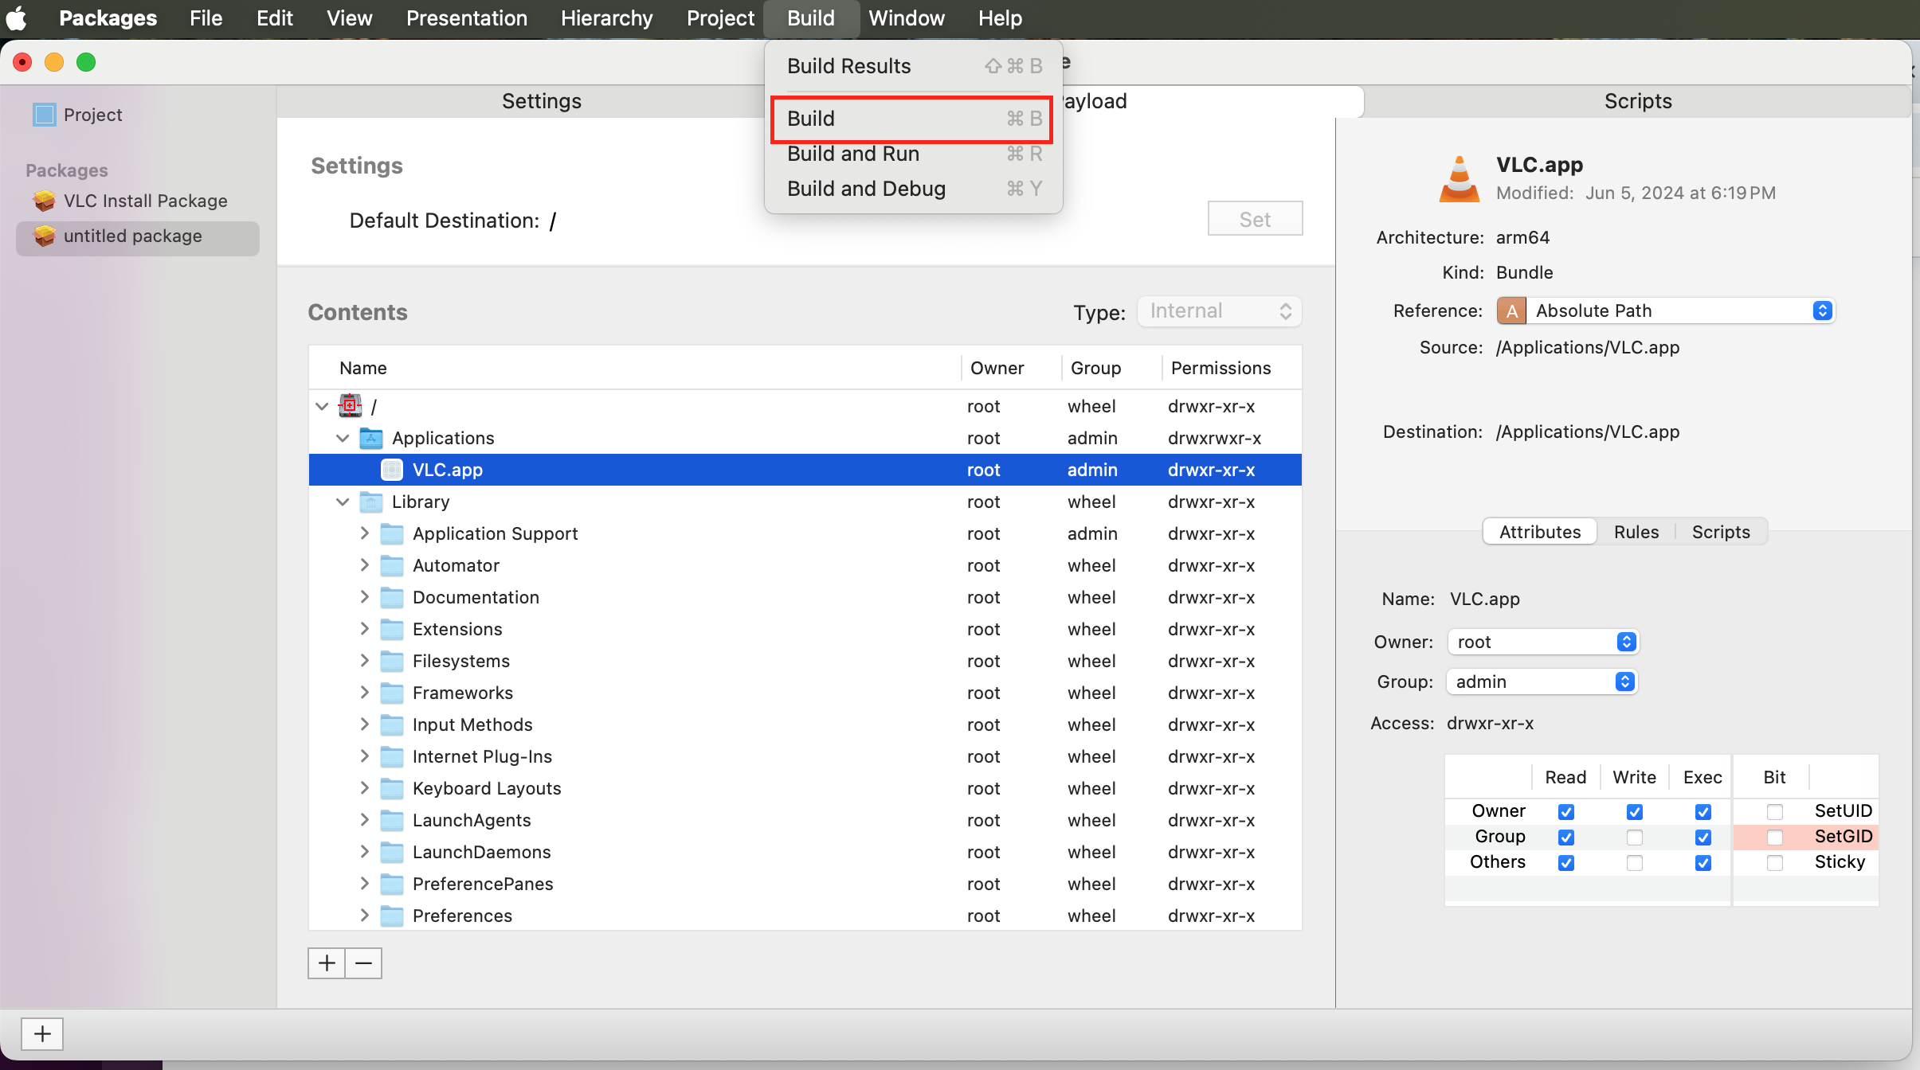Expand the Application Support folder
1920x1070 pixels.
(364, 533)
